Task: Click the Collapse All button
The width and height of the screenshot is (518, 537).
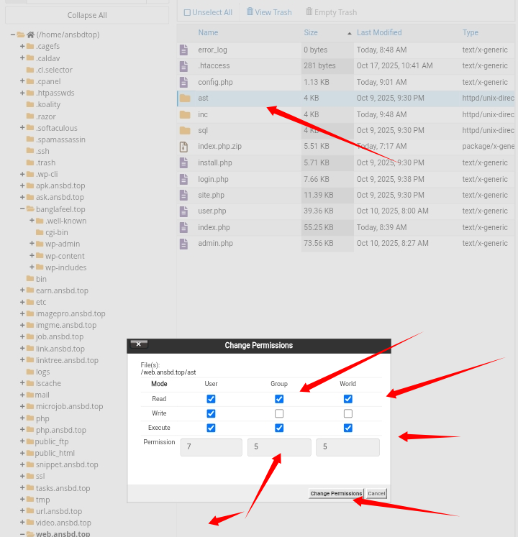Action: (x=87, y=15)
